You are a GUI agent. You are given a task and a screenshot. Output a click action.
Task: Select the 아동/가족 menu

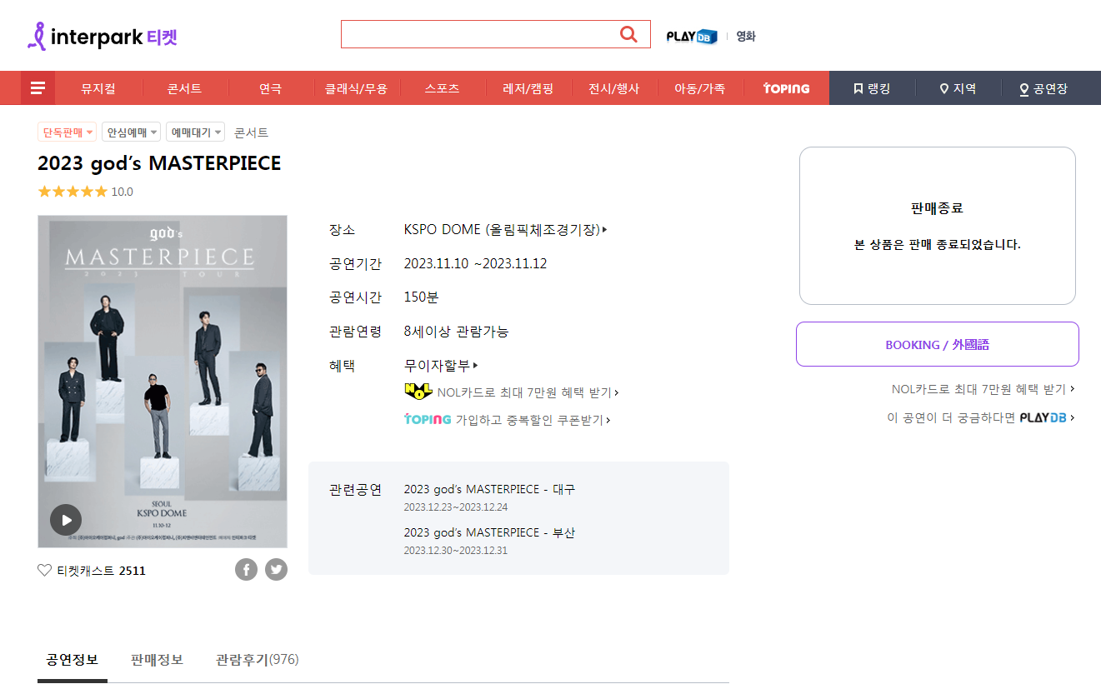699,88
